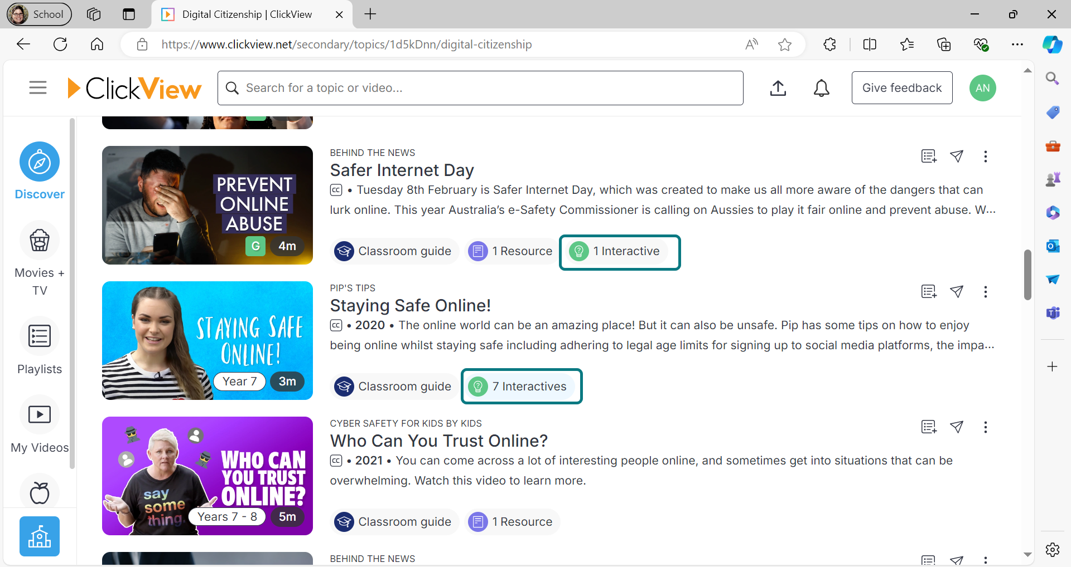Open the Who Can You Trust Online thumbnail
1071x567 pixels.
coord(208,476)
